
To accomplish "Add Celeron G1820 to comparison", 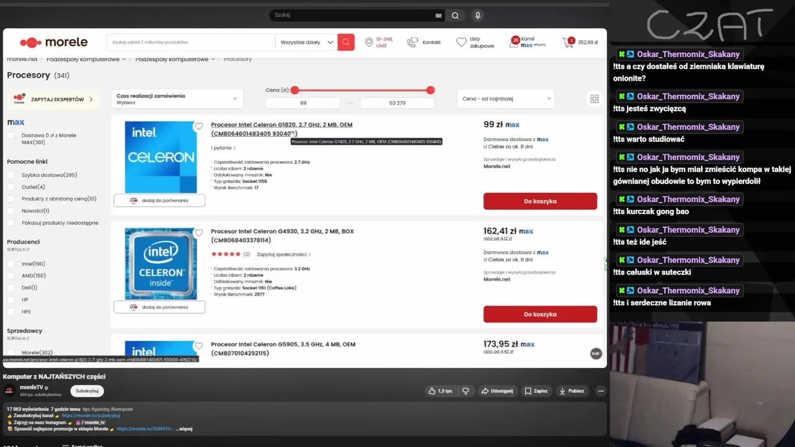I will (159, 201).
